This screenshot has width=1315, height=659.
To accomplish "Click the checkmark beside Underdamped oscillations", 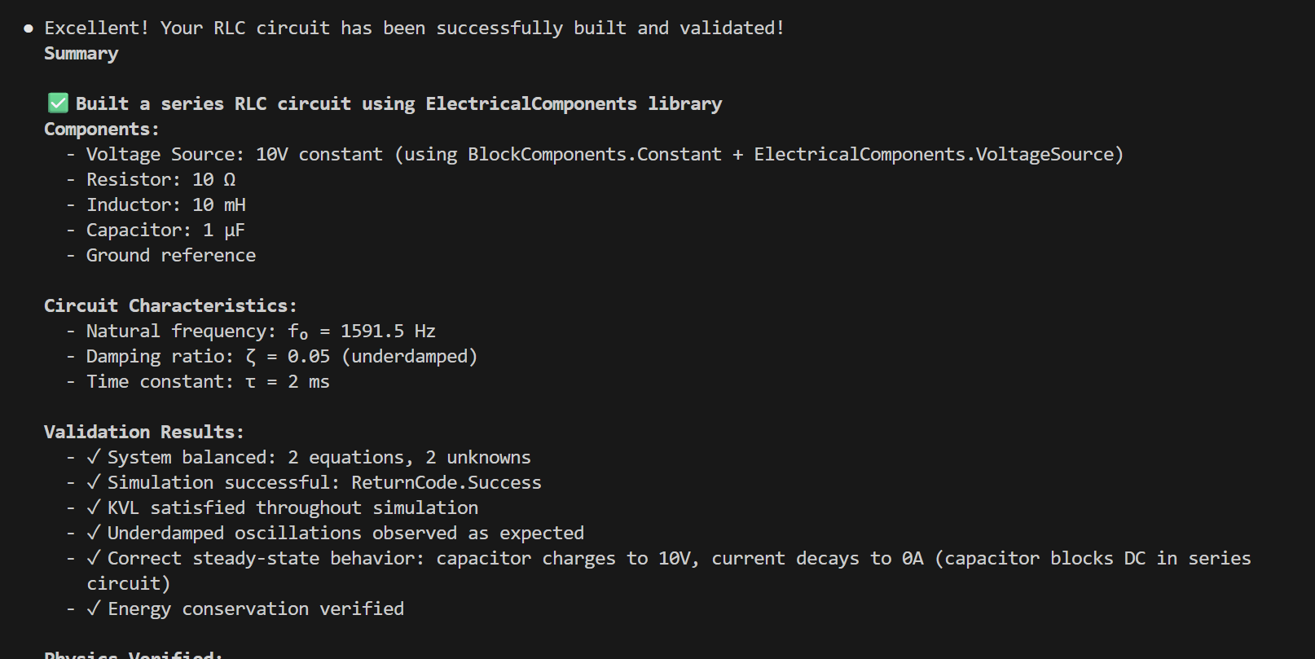I will (94, 533).
